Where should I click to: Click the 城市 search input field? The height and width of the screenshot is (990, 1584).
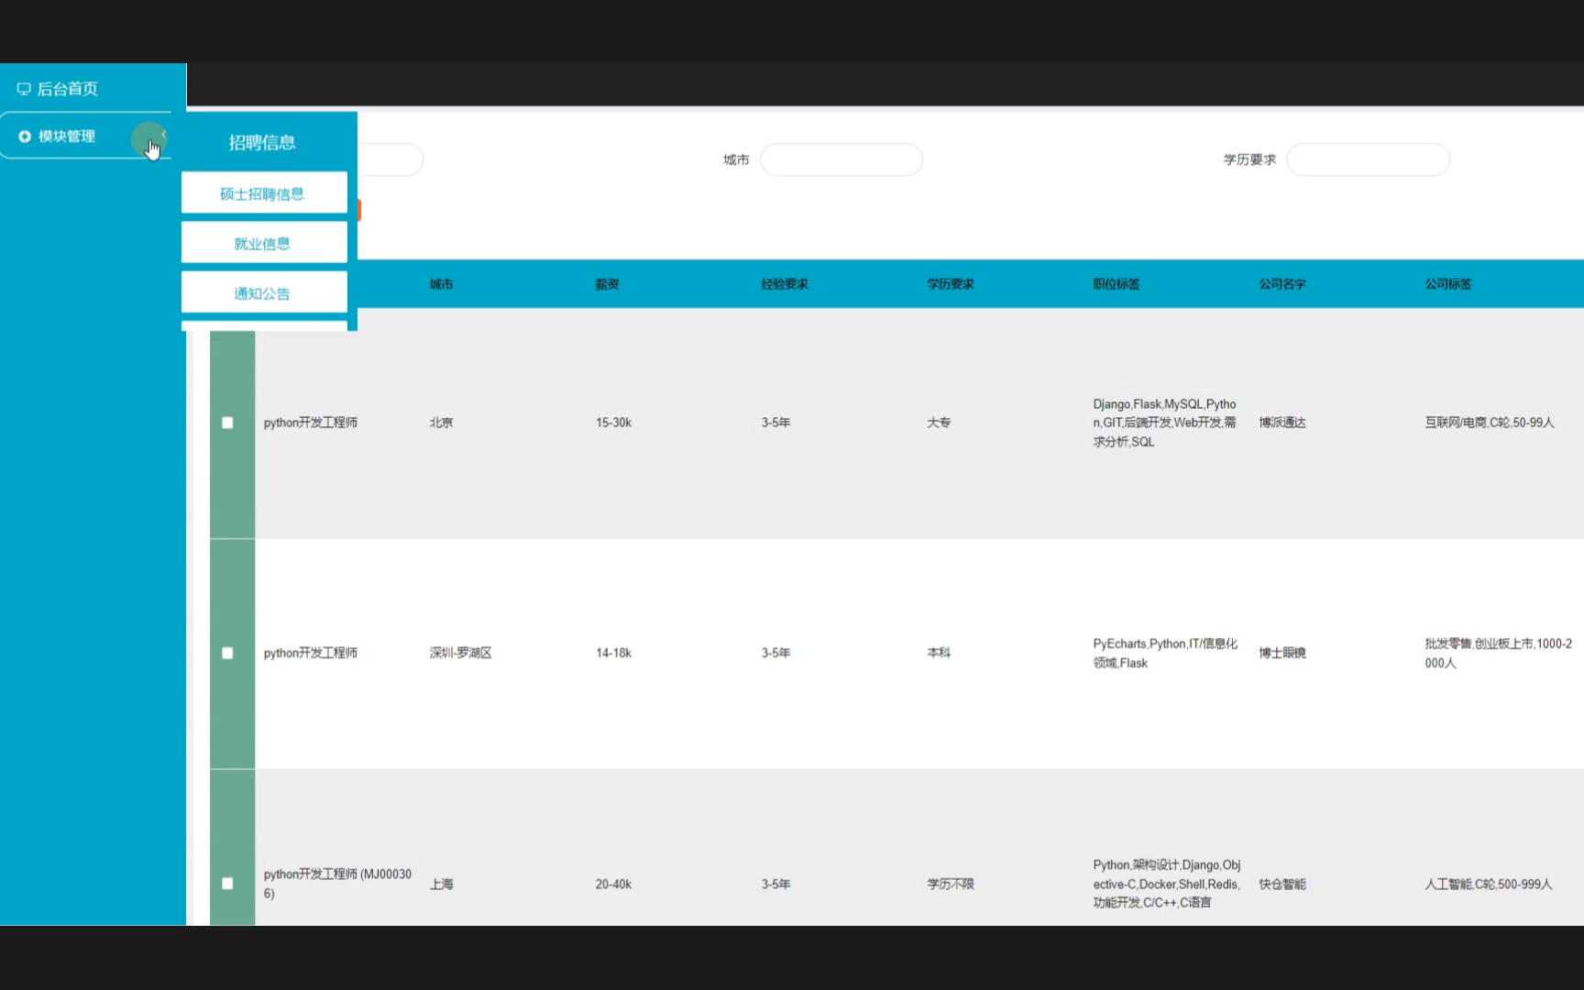841,159
